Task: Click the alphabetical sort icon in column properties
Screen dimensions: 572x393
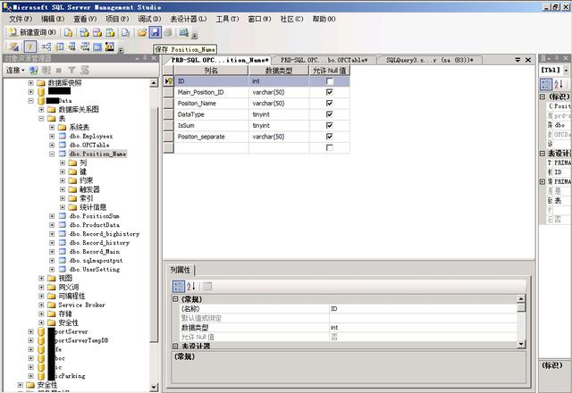Action: click(x=191, y=286)
